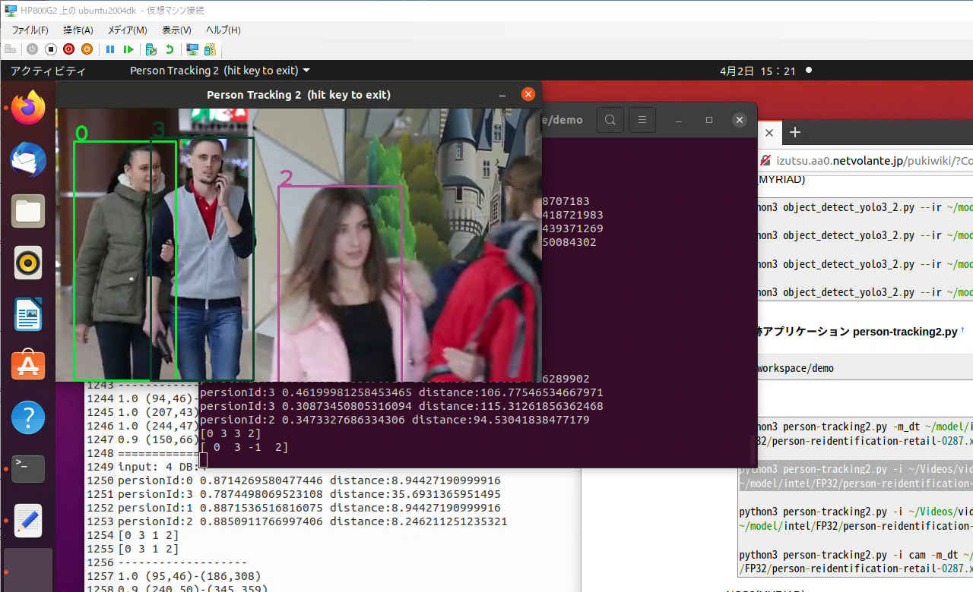The width and height of the screenshot is (973, 592).
Task: Pause the virtual machine
Action: click(x=110, y=49)
